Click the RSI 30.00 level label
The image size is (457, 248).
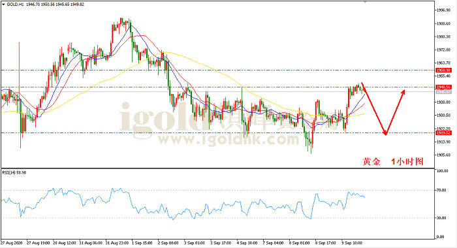coord(441,218)
